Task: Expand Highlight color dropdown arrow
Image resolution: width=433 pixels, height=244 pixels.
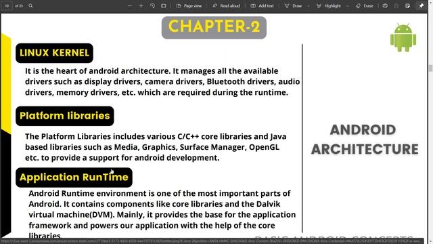Action: click(x=347, y=6)
